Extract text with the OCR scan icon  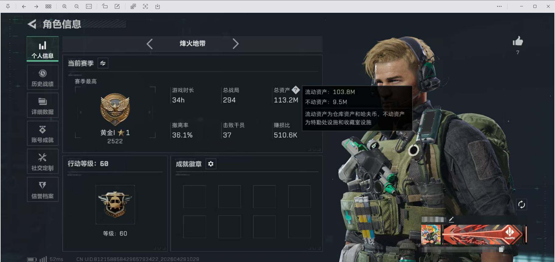tap(145, 6)
